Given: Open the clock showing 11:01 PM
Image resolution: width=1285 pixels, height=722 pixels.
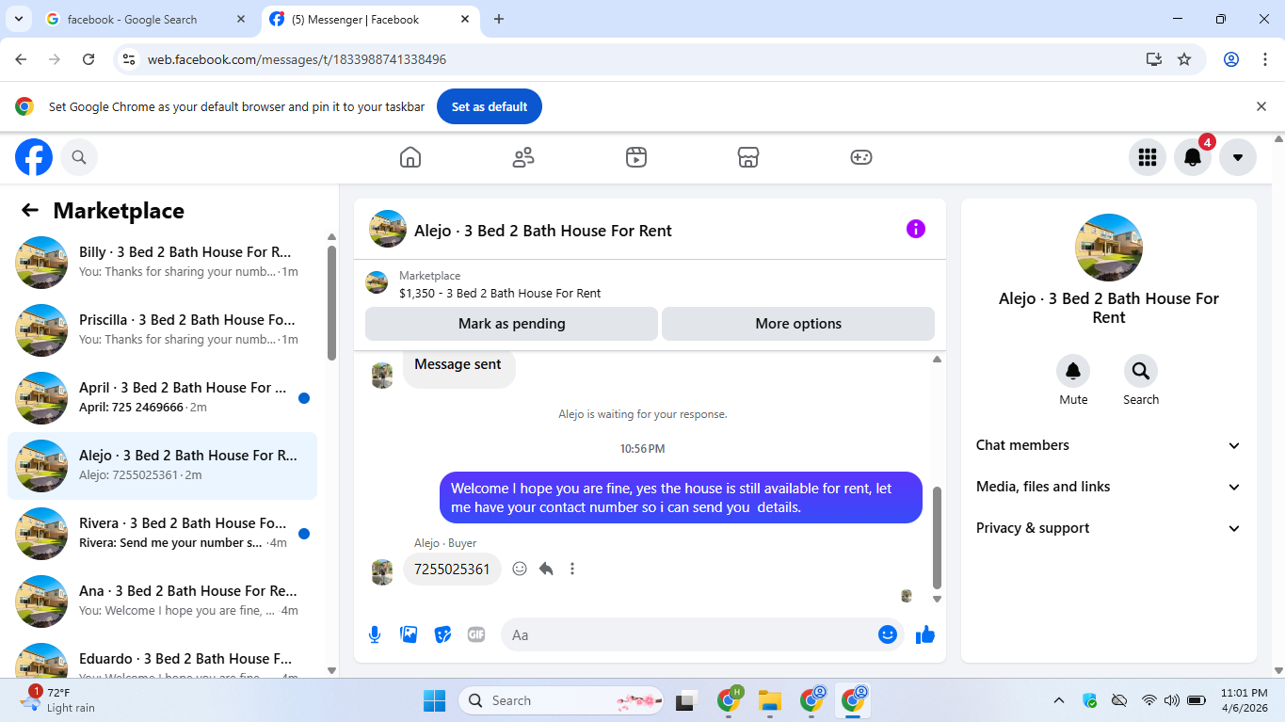Looking at the screenshot, I should click(1245, 700).
